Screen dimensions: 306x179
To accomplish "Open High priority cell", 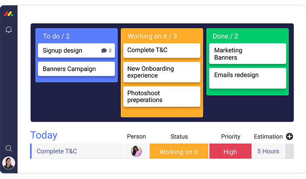I will click(230, 151).
